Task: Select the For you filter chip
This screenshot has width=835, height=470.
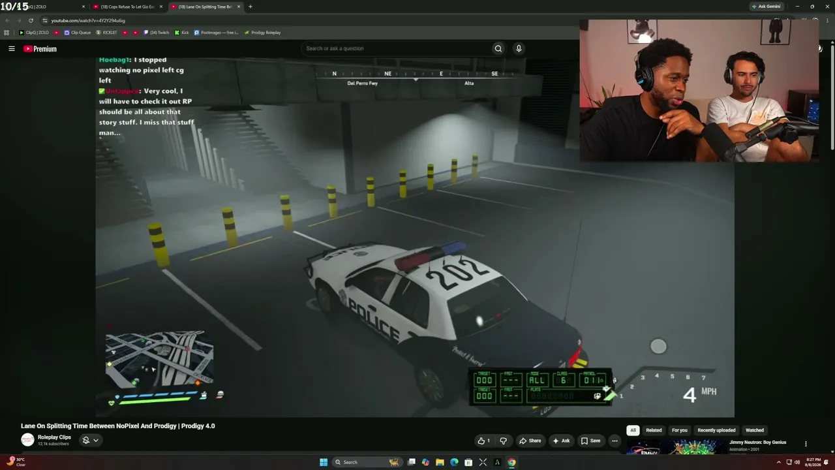Action: (680, 430)
